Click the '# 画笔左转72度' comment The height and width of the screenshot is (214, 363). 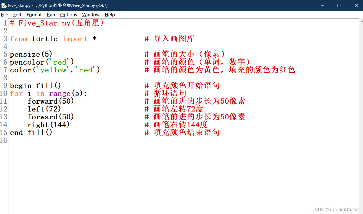point(174,109)
